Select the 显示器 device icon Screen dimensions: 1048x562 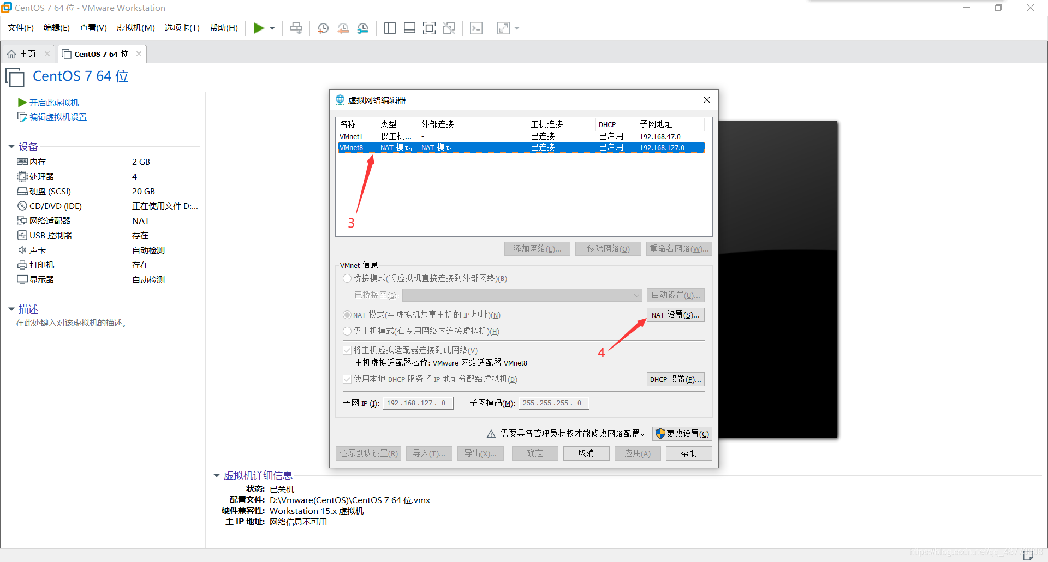click(22, 279)
